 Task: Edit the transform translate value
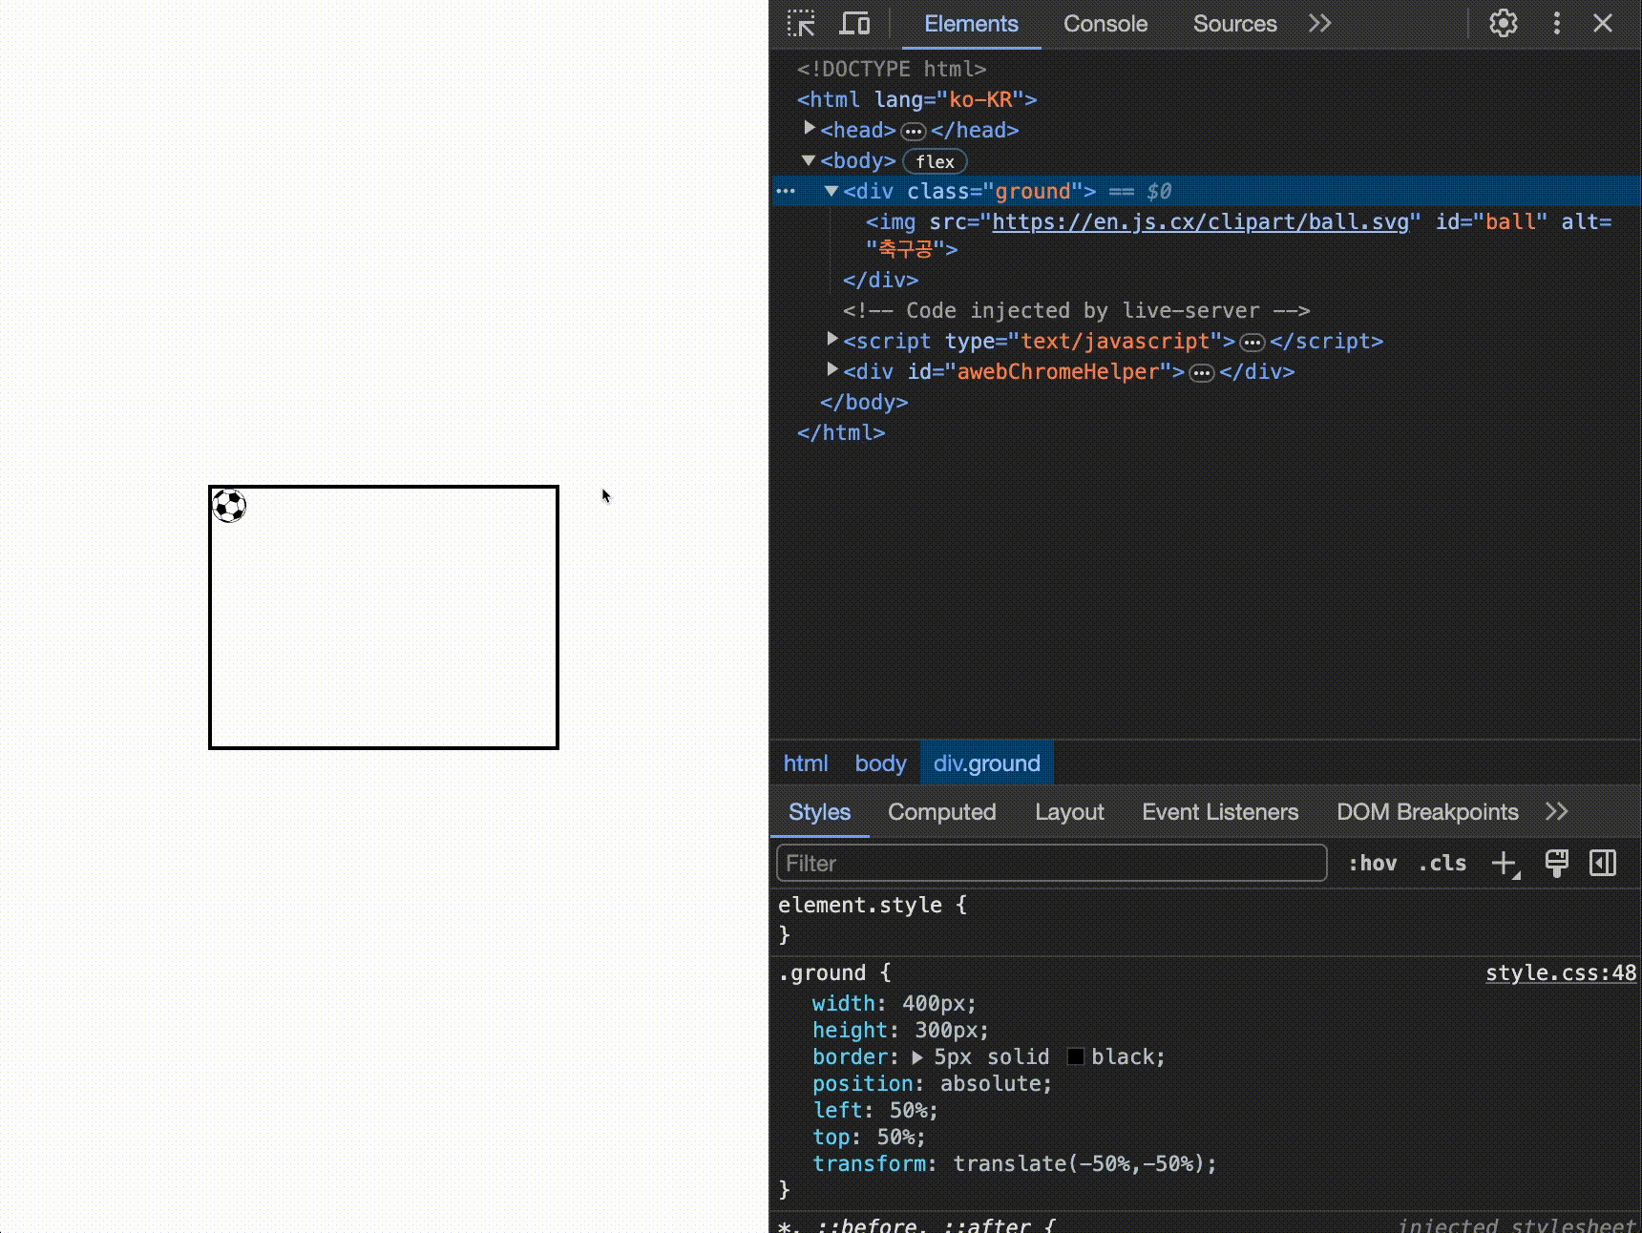tap(1079, 1164)
